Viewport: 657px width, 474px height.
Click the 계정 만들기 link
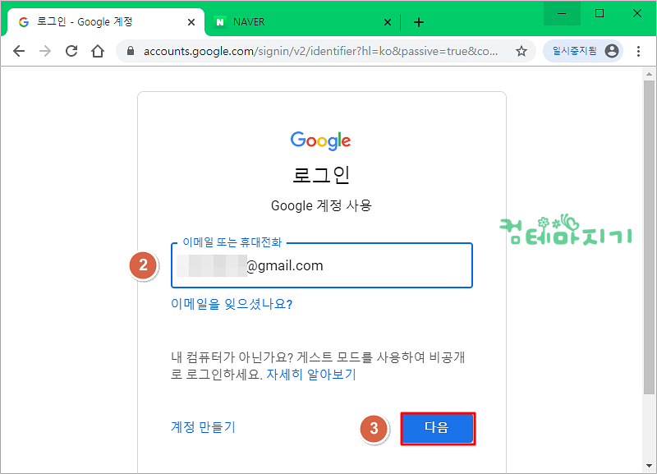tap(203, 427)
